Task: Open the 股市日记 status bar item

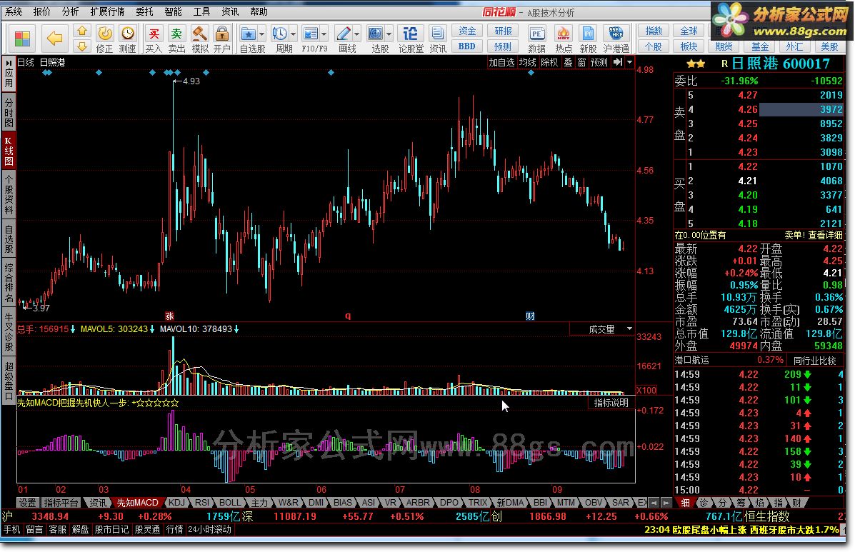Action: point(111,529)
